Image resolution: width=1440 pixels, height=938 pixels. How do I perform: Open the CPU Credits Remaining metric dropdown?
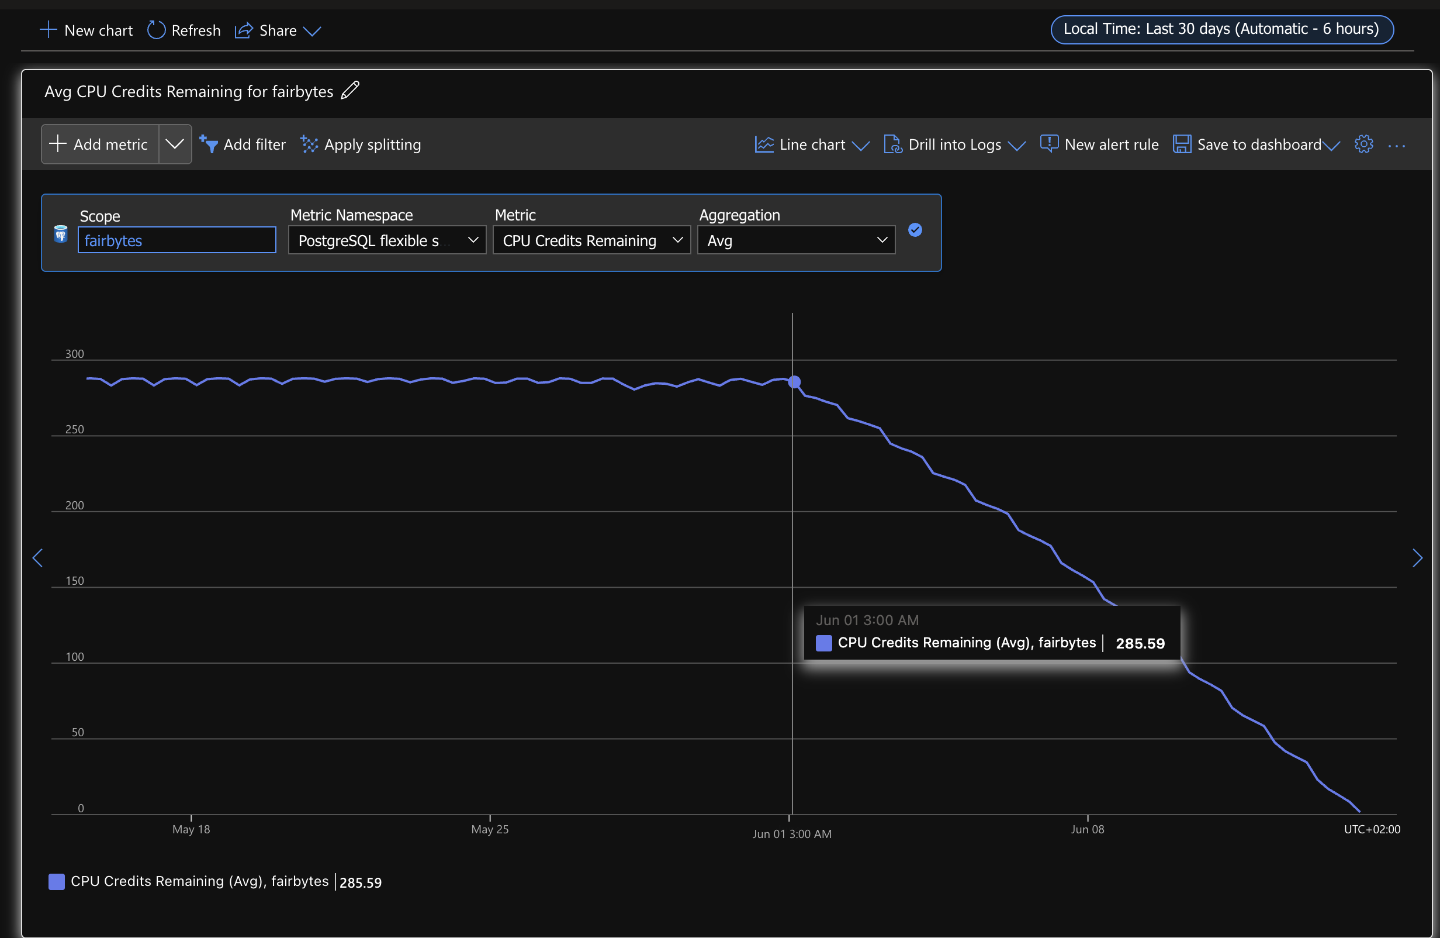[x=592, y=240]
